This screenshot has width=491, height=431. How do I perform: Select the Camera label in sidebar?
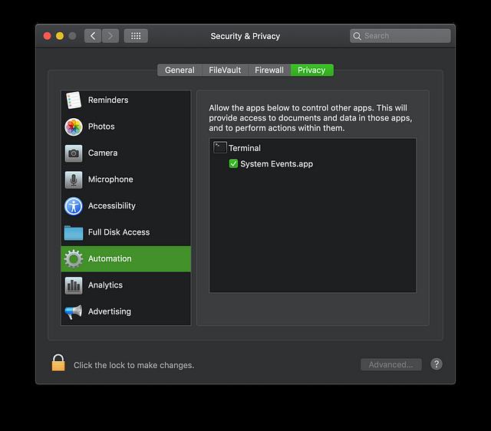(103, 153)
